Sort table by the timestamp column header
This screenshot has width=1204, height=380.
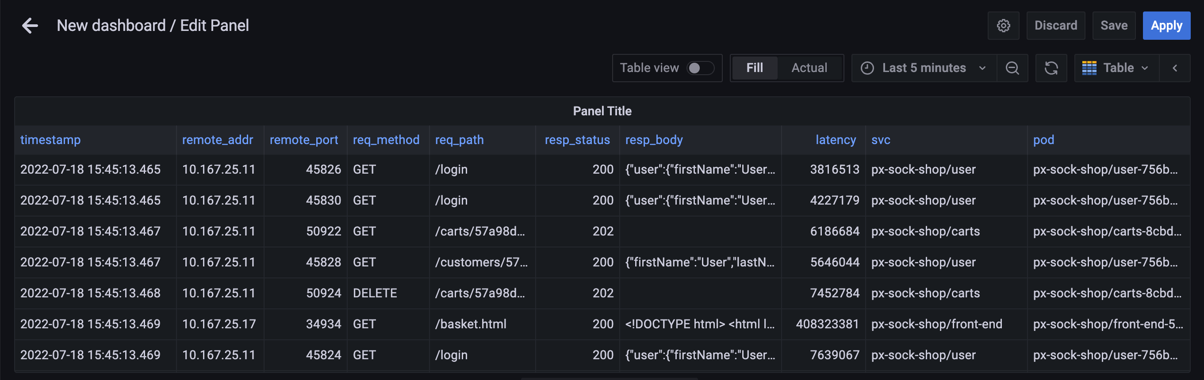click(50, 140)
